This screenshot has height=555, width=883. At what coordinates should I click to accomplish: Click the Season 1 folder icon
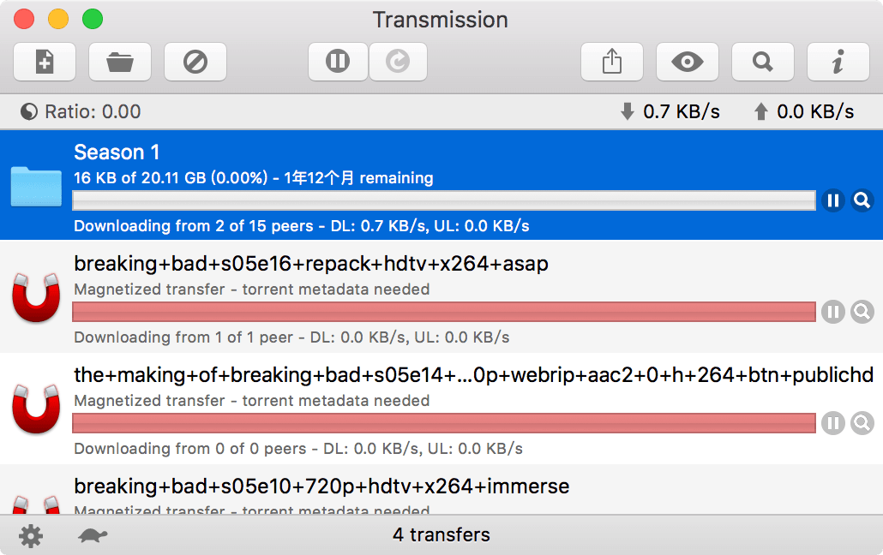(36, 187)
